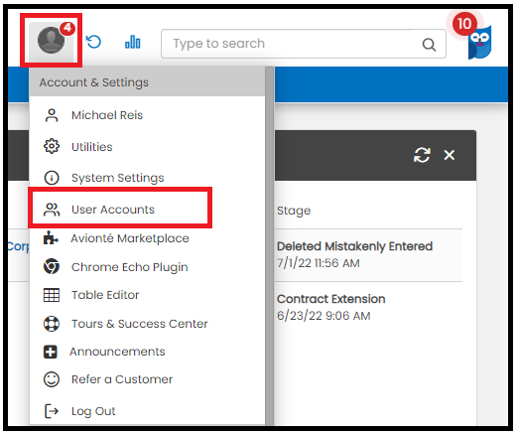
Task: Click the Account & Settings header
Action: [148, 82]
